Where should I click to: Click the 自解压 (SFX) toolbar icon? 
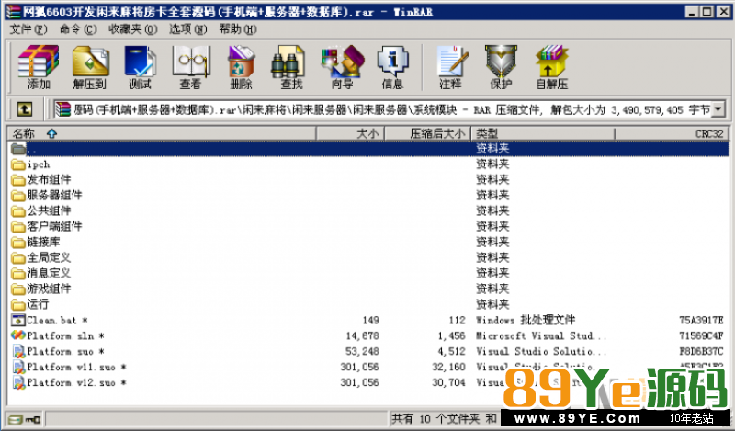[x=551, y=67]
